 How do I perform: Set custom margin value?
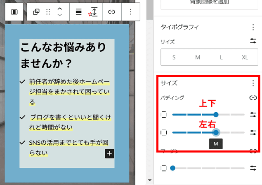pyautogui.click(x=253, y=168)
